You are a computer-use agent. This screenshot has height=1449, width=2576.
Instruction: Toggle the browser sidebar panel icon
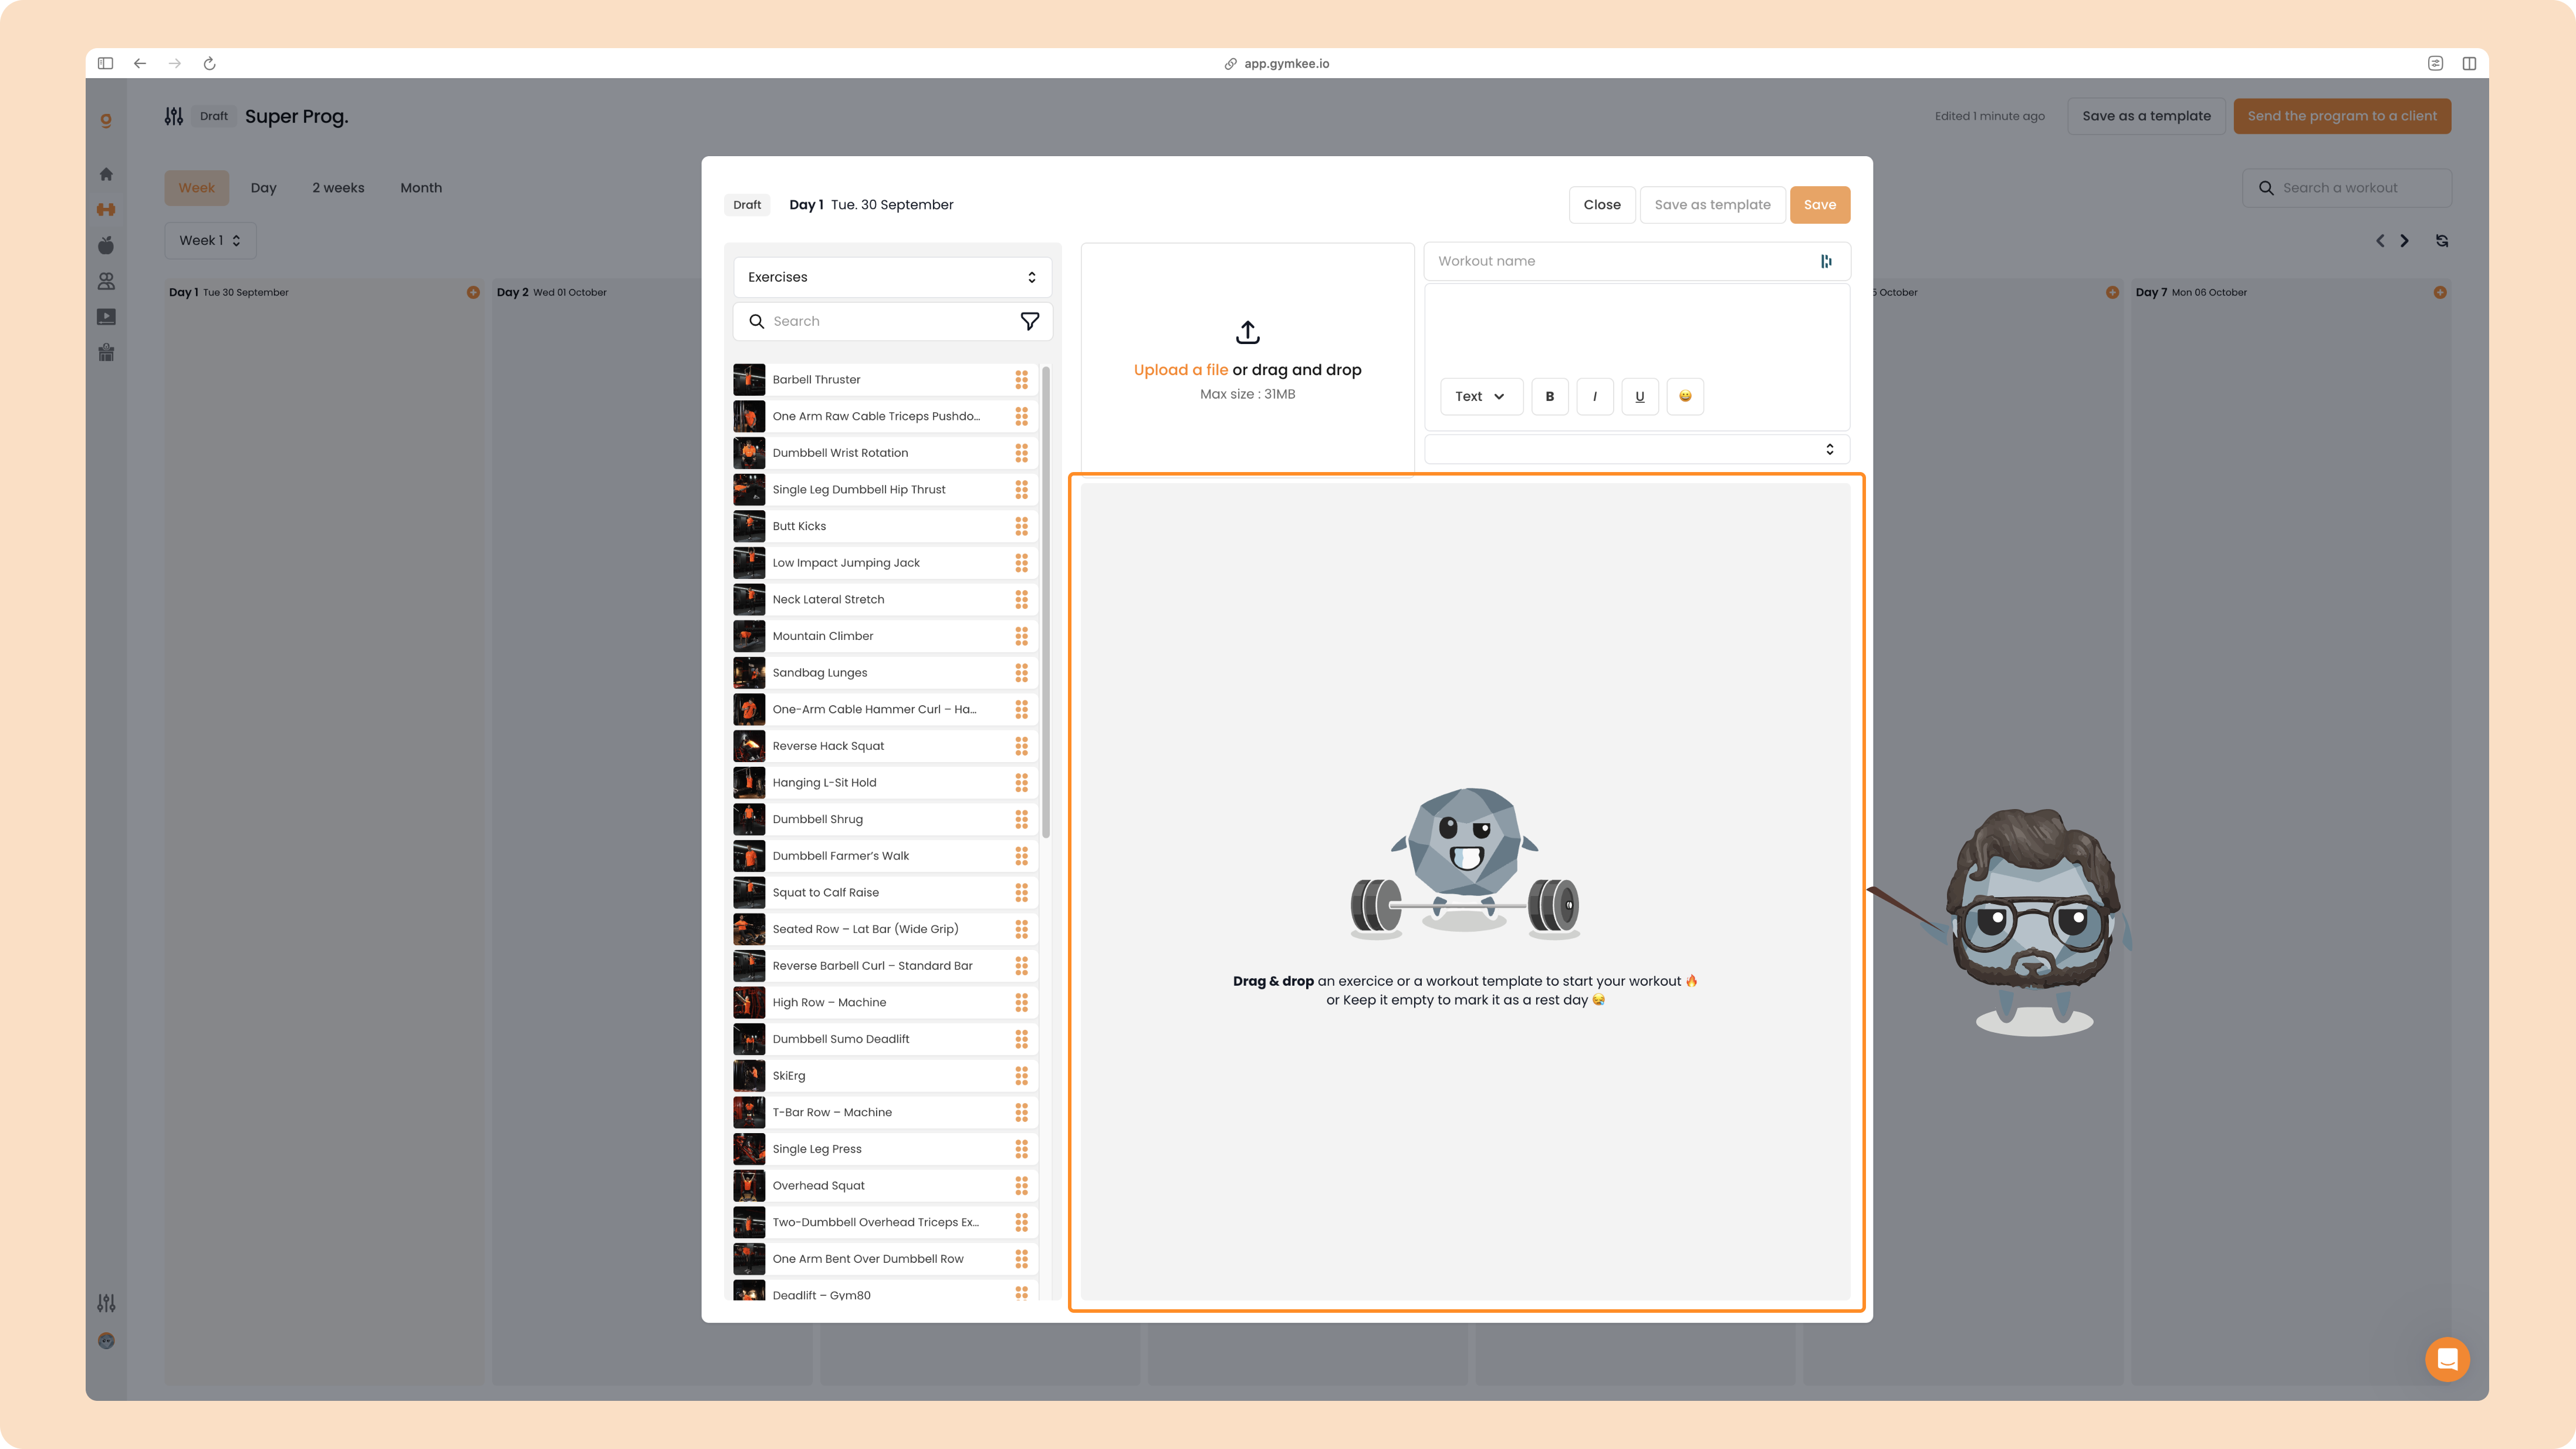click(105, 63)
